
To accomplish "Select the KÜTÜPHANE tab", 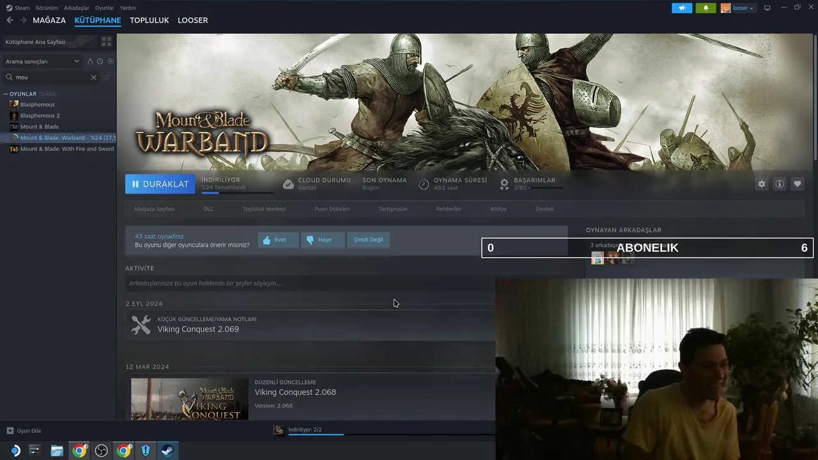I will [98, 20].
